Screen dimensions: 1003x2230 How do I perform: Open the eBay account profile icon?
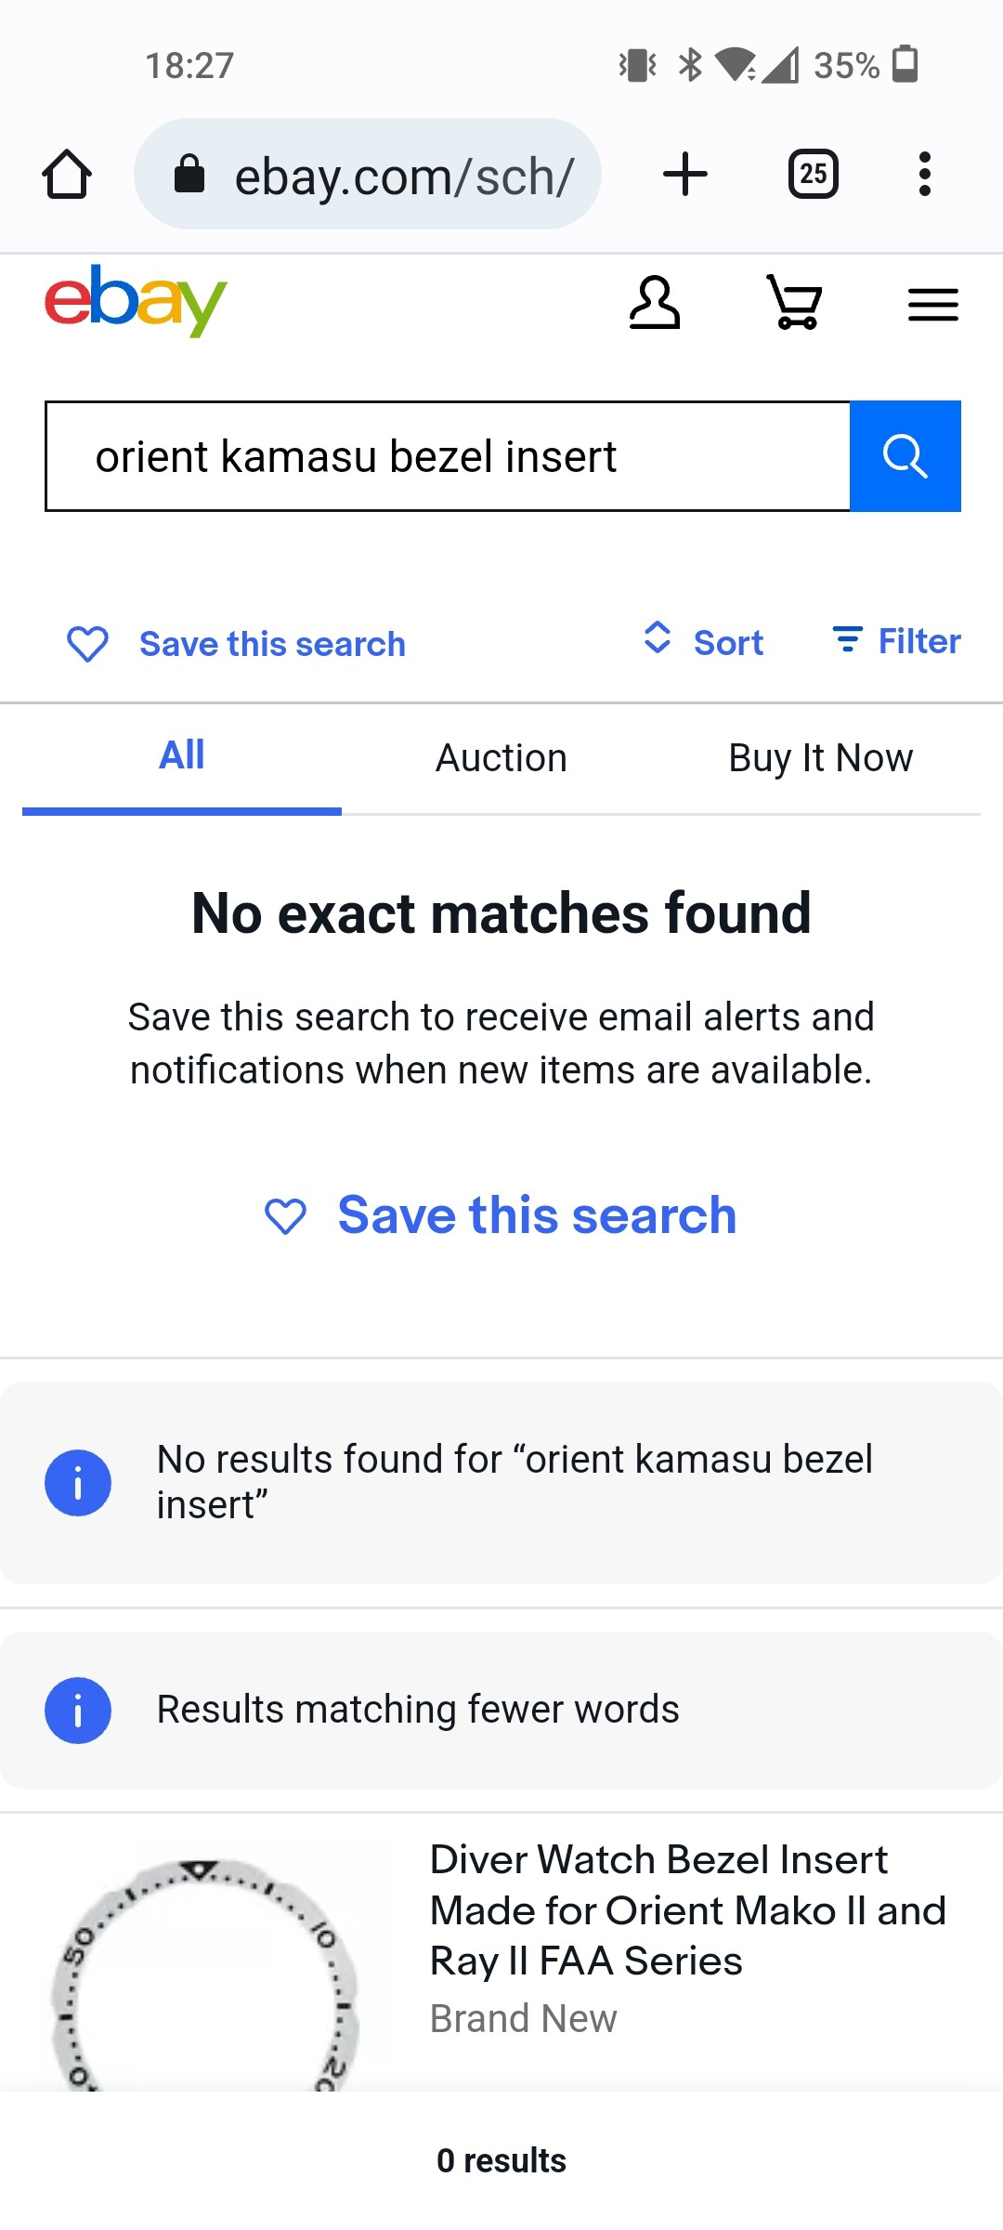655,303
